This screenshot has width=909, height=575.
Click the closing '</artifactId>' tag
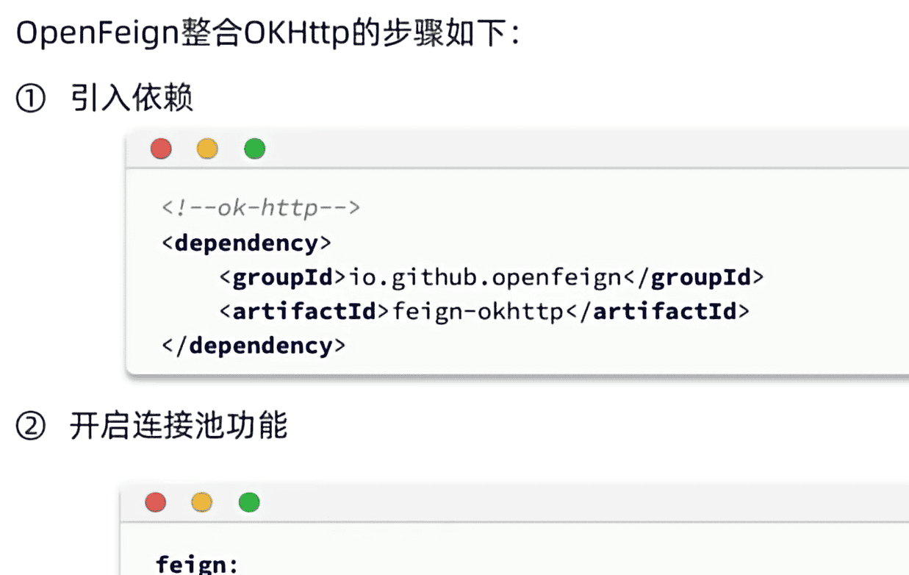658,311
